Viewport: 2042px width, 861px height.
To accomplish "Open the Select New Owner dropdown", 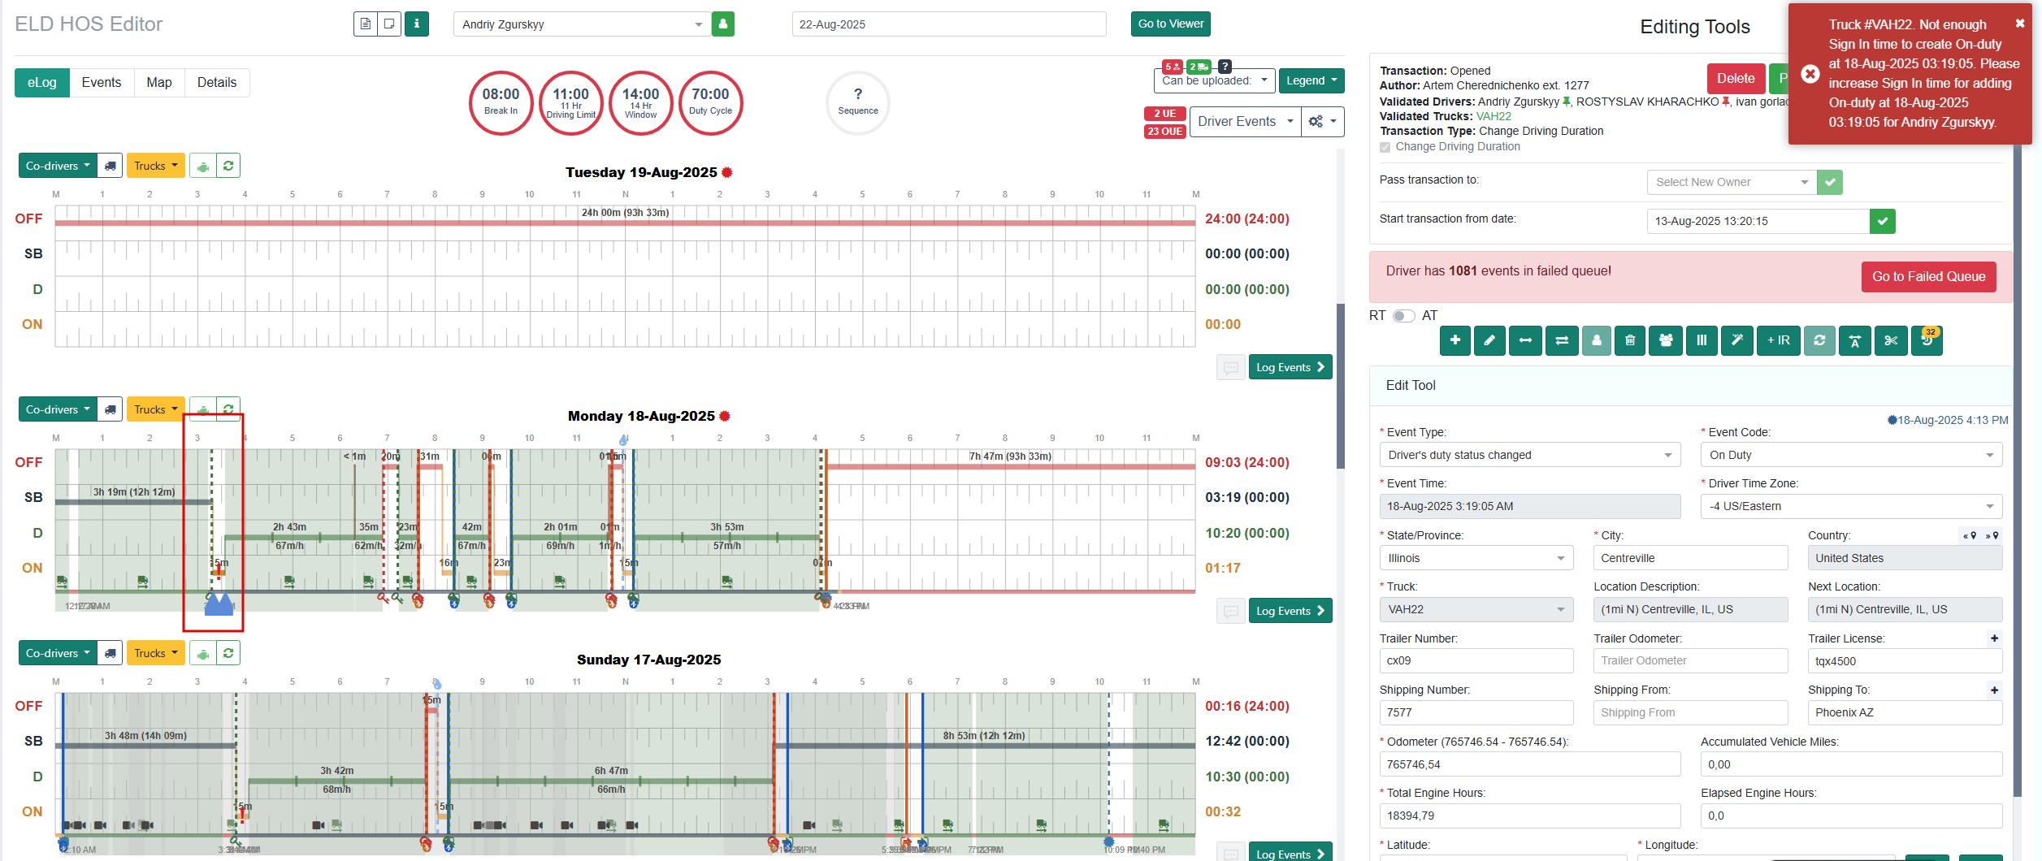I will pos(1732,182).
